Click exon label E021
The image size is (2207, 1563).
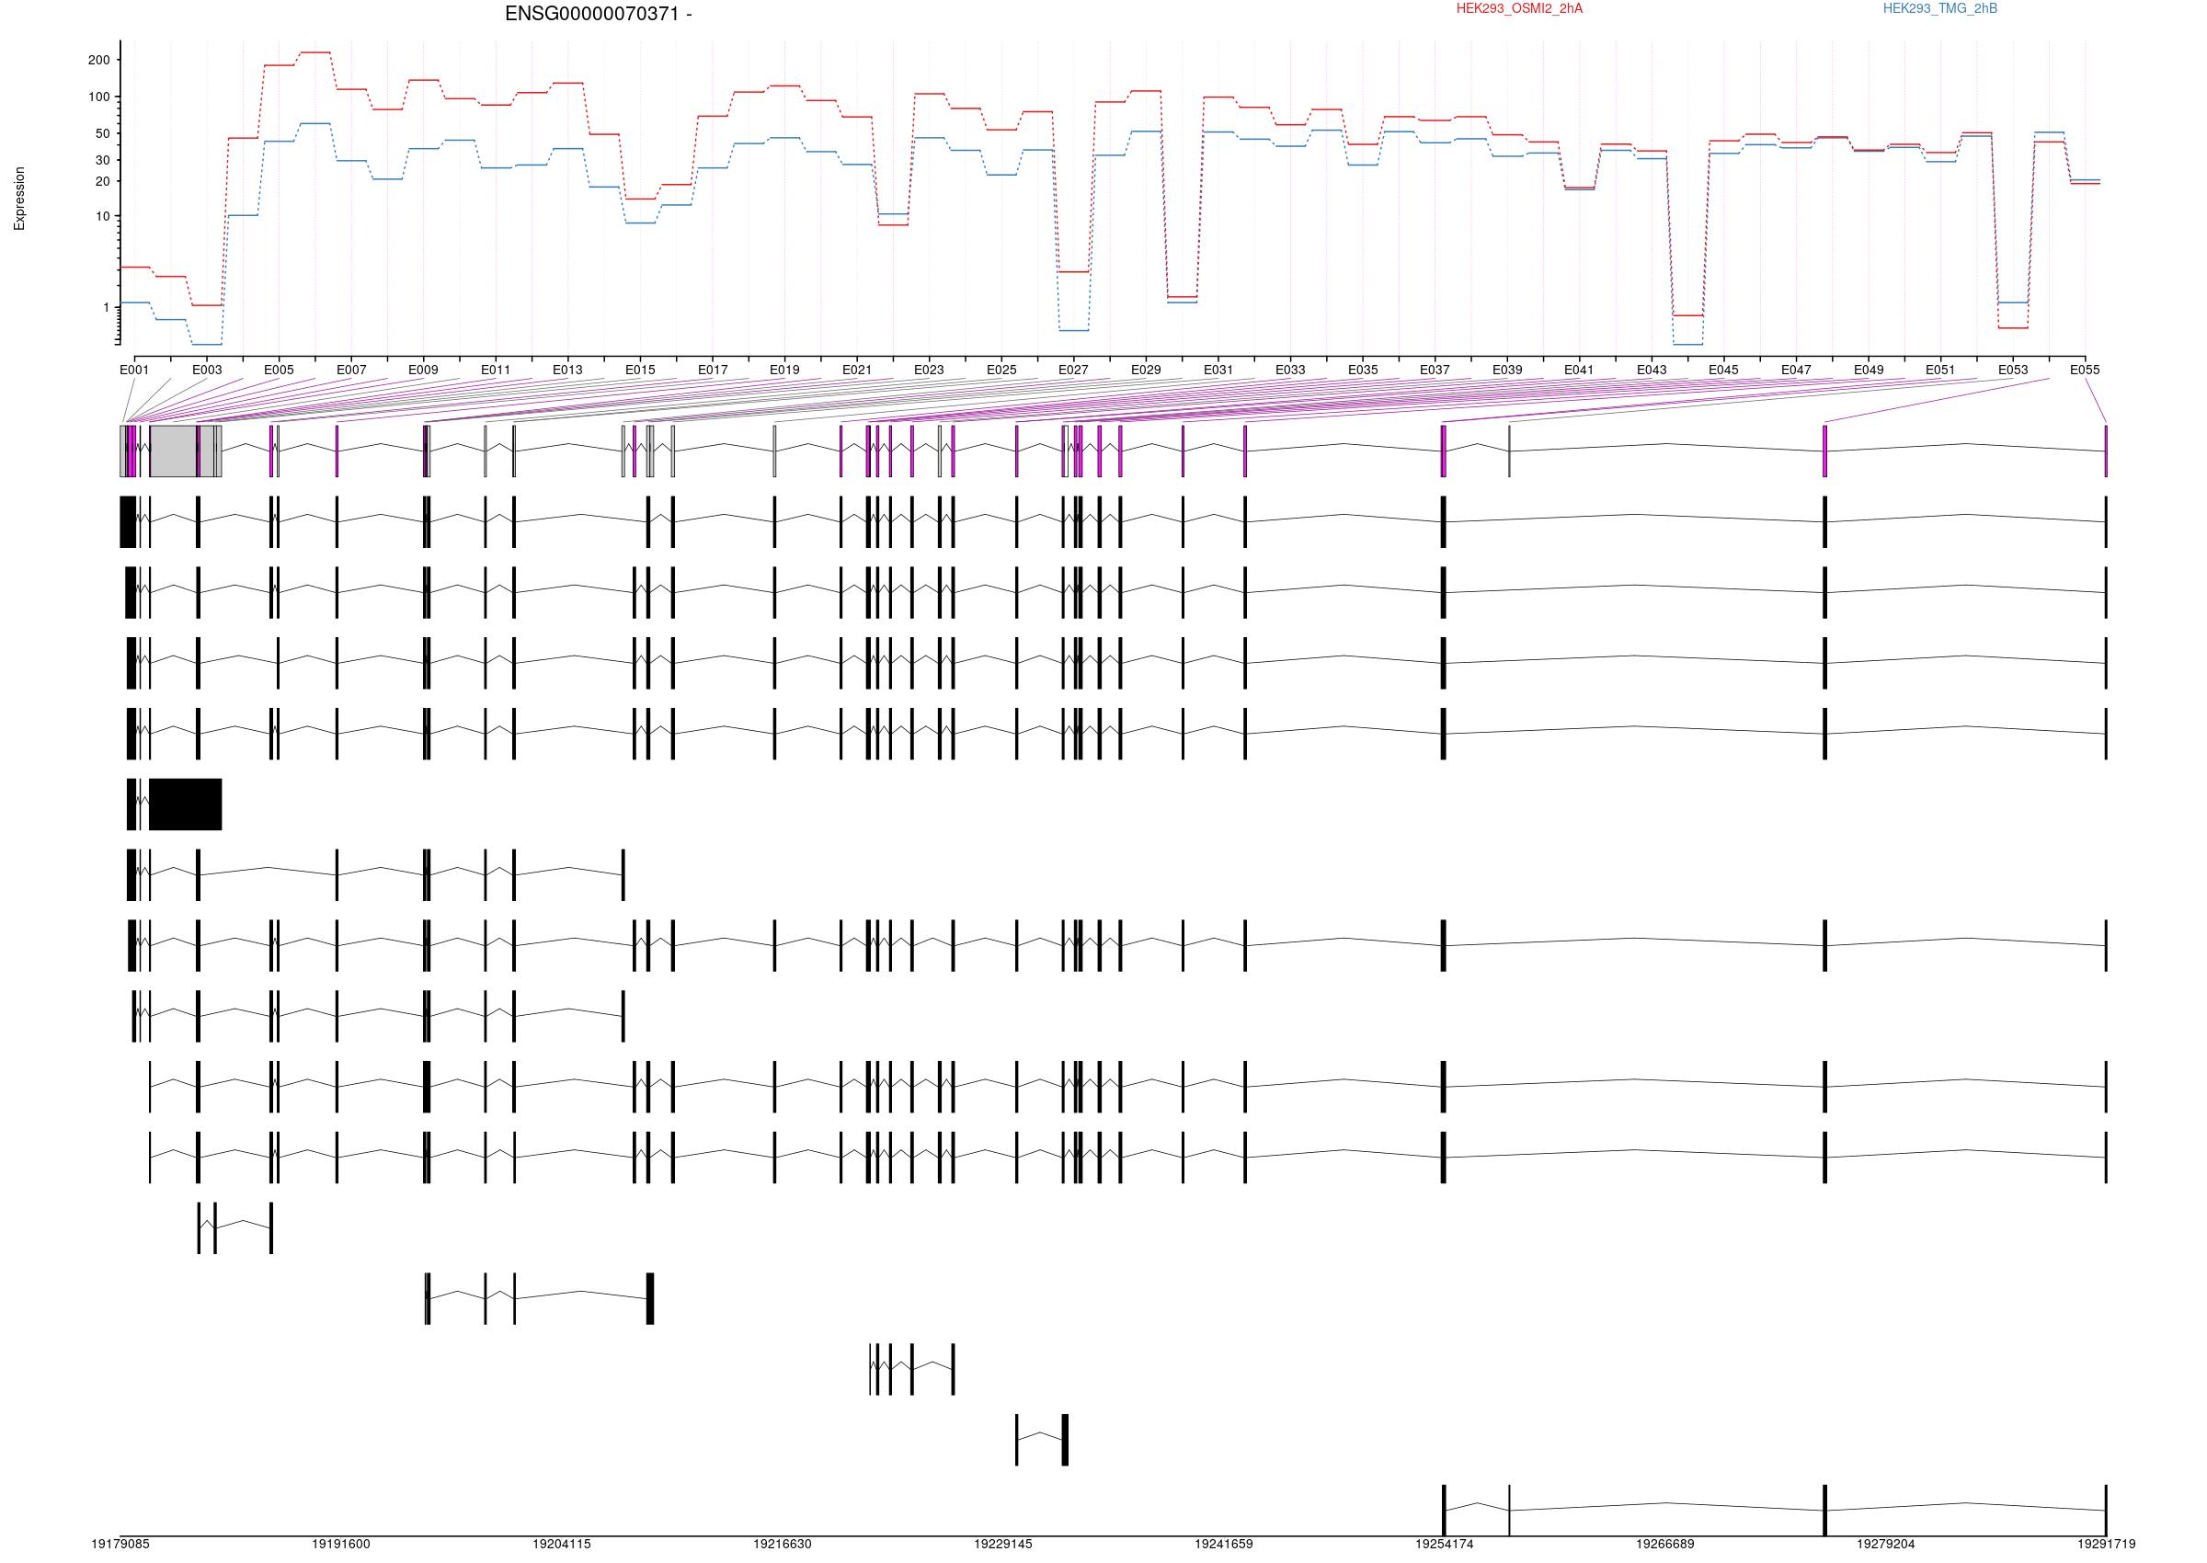coord(858,370)
